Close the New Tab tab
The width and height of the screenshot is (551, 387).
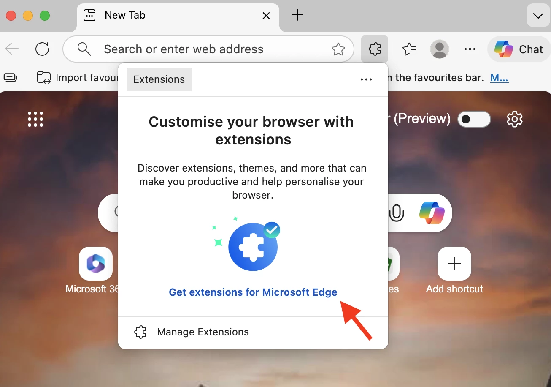266,16
